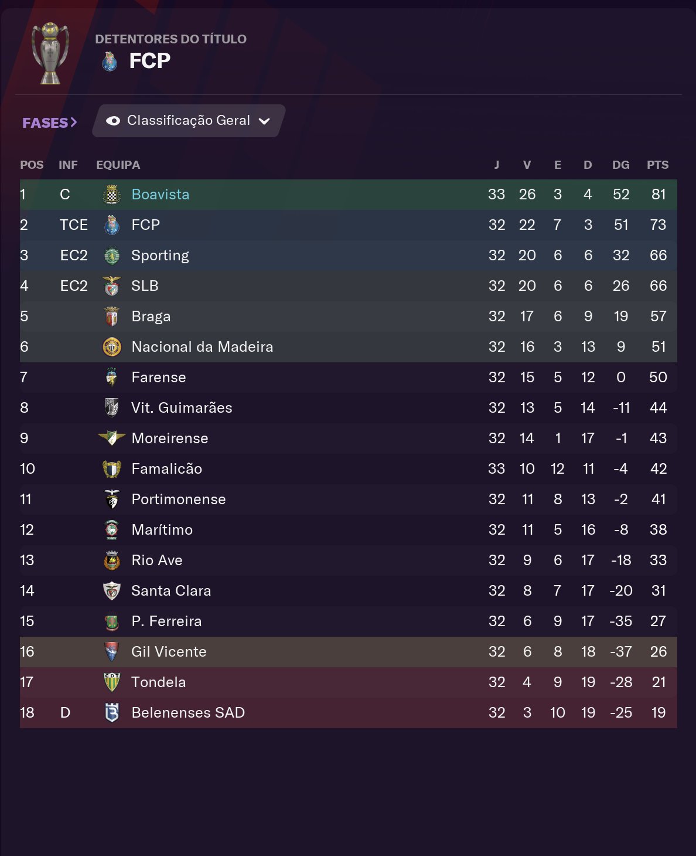696x856 pixels.
Task: Click the Tondela club crest
Action: (x=111, y=682)
